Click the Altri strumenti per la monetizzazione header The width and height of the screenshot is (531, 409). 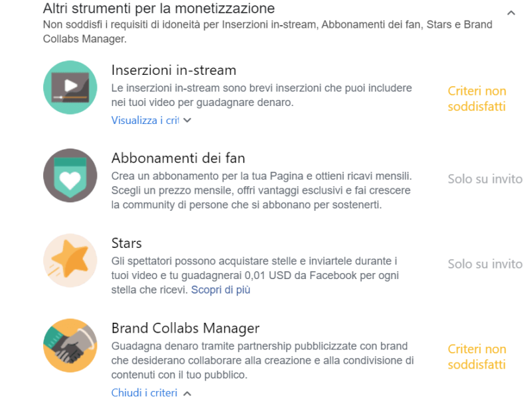point(159,9)
